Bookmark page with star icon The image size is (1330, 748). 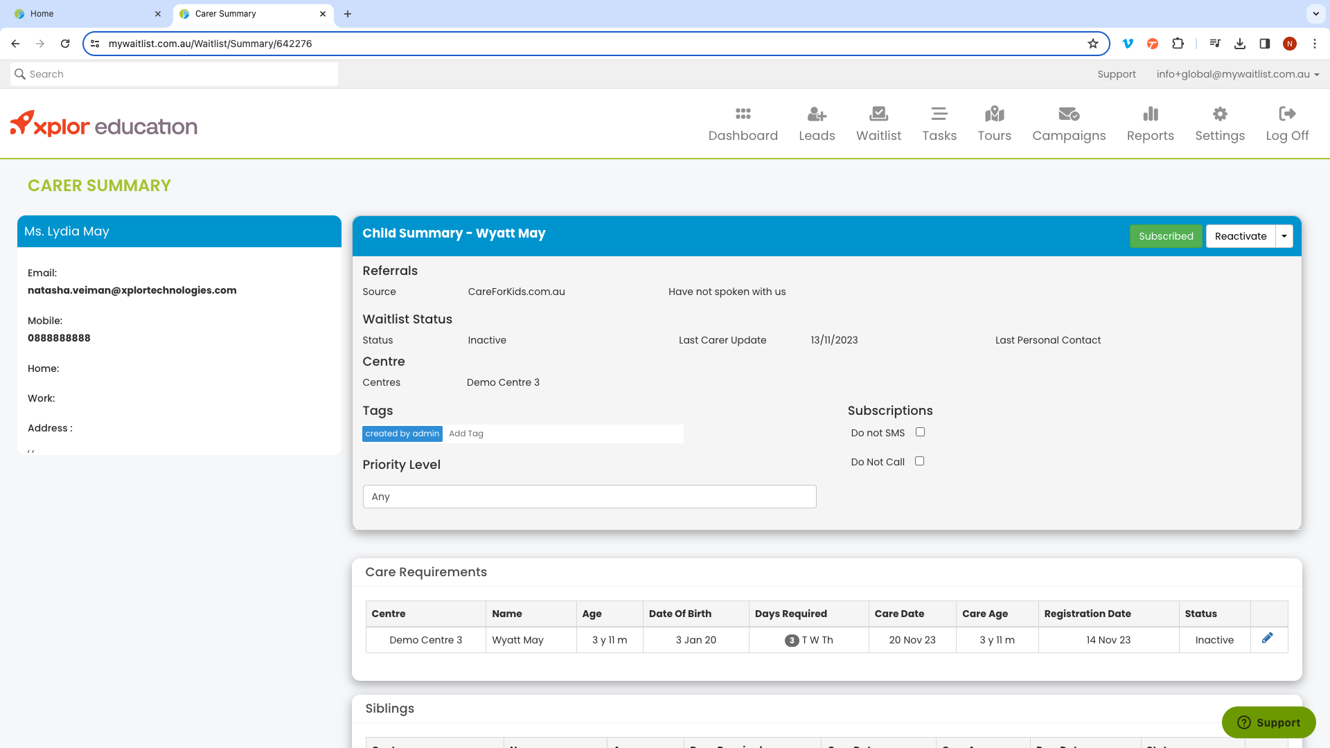coord(1093,44)
